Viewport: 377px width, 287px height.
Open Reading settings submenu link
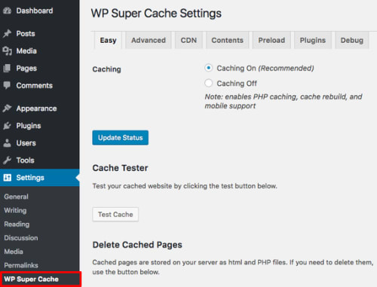pyautogui.click(x=17, y=224)
